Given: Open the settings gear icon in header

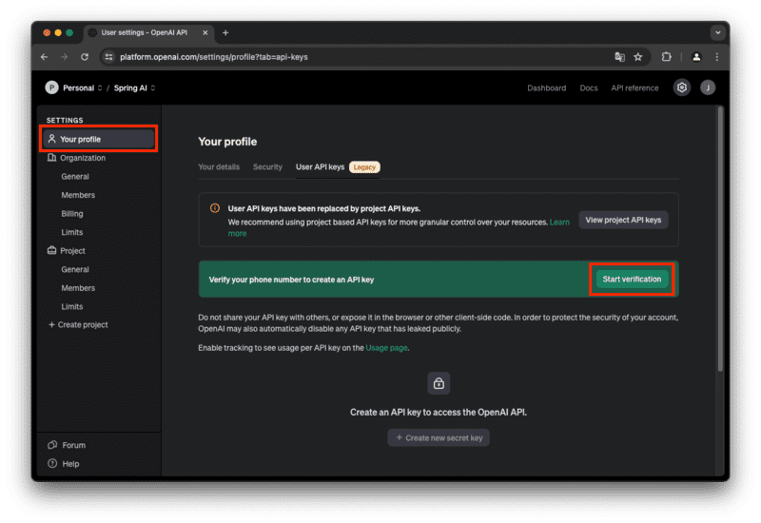Looking at the screenshot, I should 682,87.
